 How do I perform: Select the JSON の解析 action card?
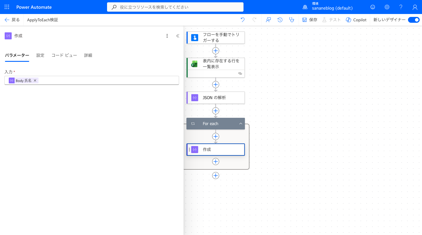(216, 98)
